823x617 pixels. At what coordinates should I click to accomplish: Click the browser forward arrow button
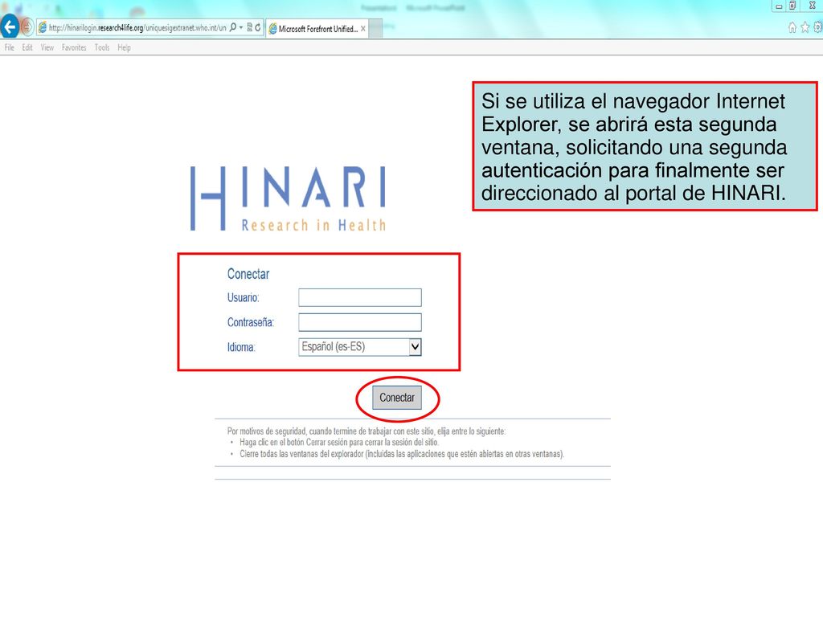click(27, 27)
